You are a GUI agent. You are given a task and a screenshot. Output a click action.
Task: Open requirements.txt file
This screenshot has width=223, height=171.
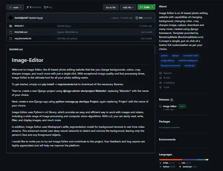coord(23,39)
